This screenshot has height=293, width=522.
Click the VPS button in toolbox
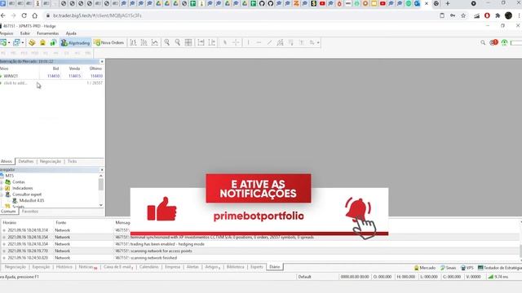(467, 268)
